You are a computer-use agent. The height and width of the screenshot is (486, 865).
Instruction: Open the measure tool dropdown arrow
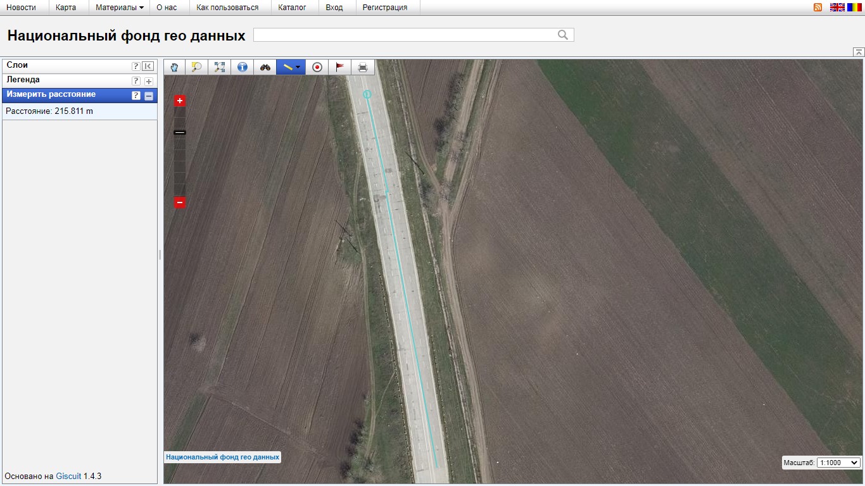[x=298, y=67]
